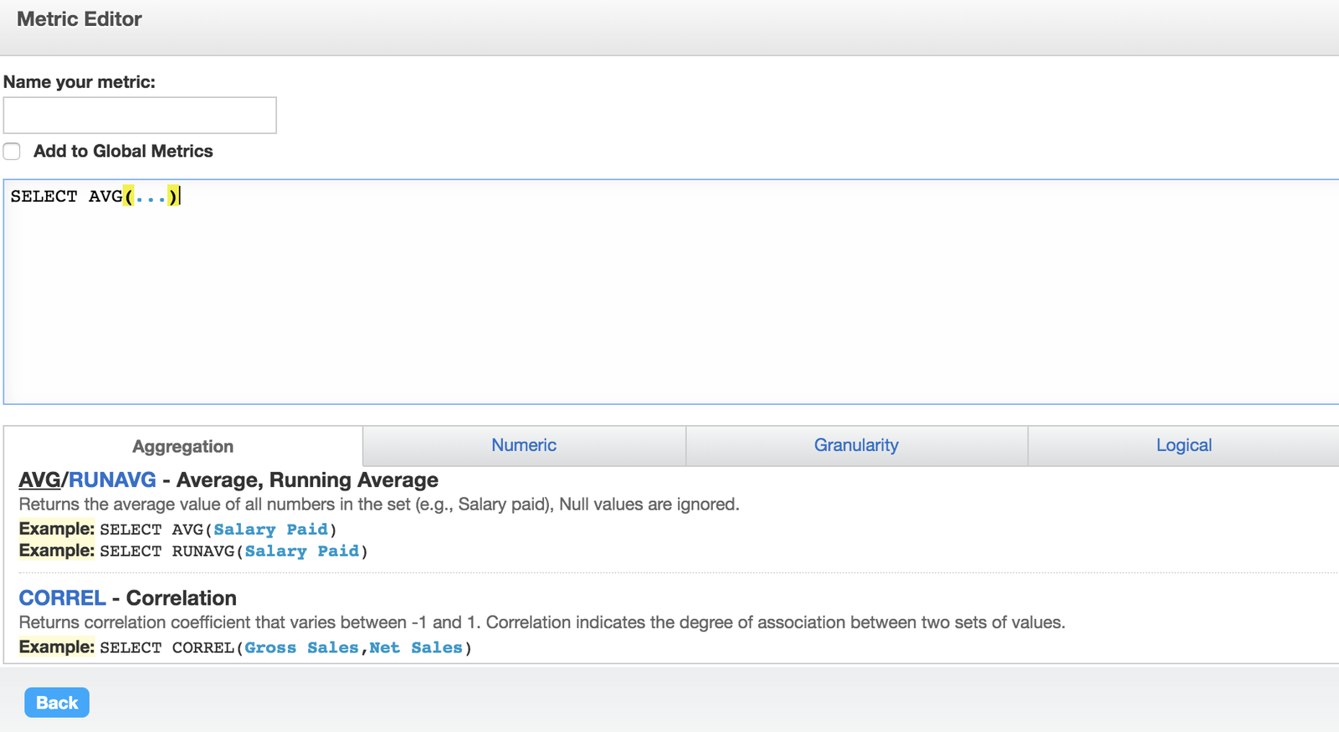Select the blue ellipsis placeholder inside AVG
This screenshot has height=732, width=1339.
click(x=151, y=197)
